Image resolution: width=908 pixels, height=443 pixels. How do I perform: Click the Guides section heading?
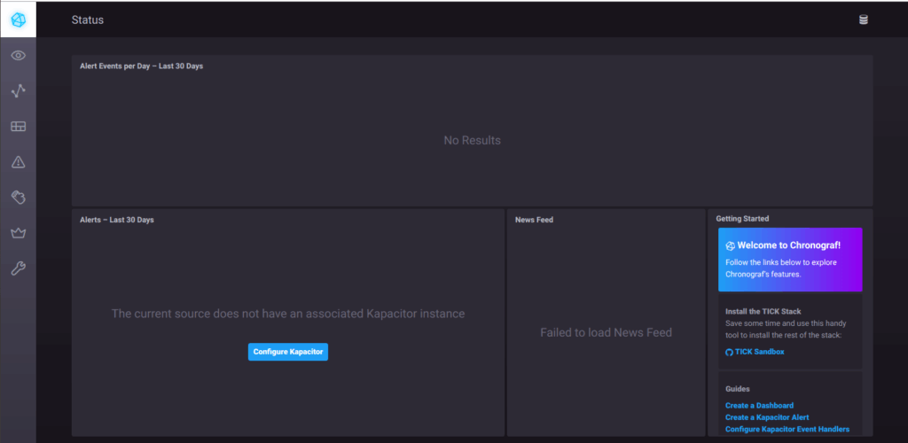[737, 389]
